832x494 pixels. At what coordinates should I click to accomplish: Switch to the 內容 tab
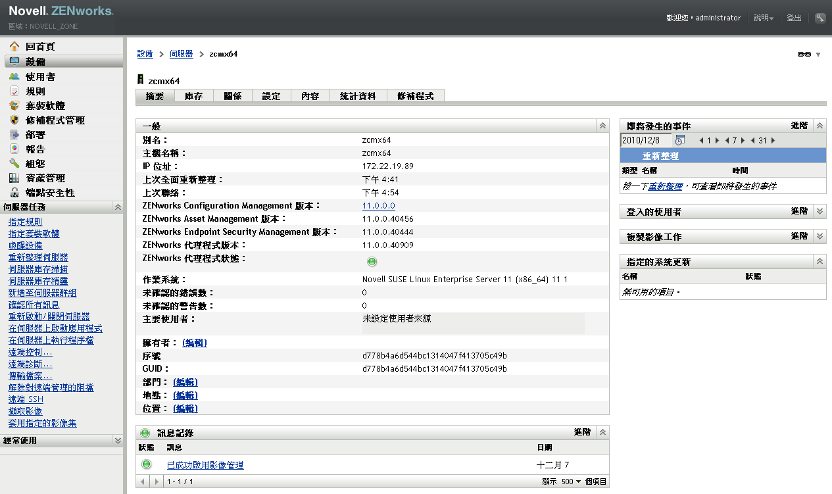(x=310, y=96)
